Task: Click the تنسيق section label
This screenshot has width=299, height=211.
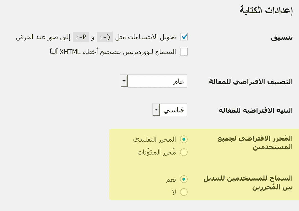Action: [x=282, y=38]
